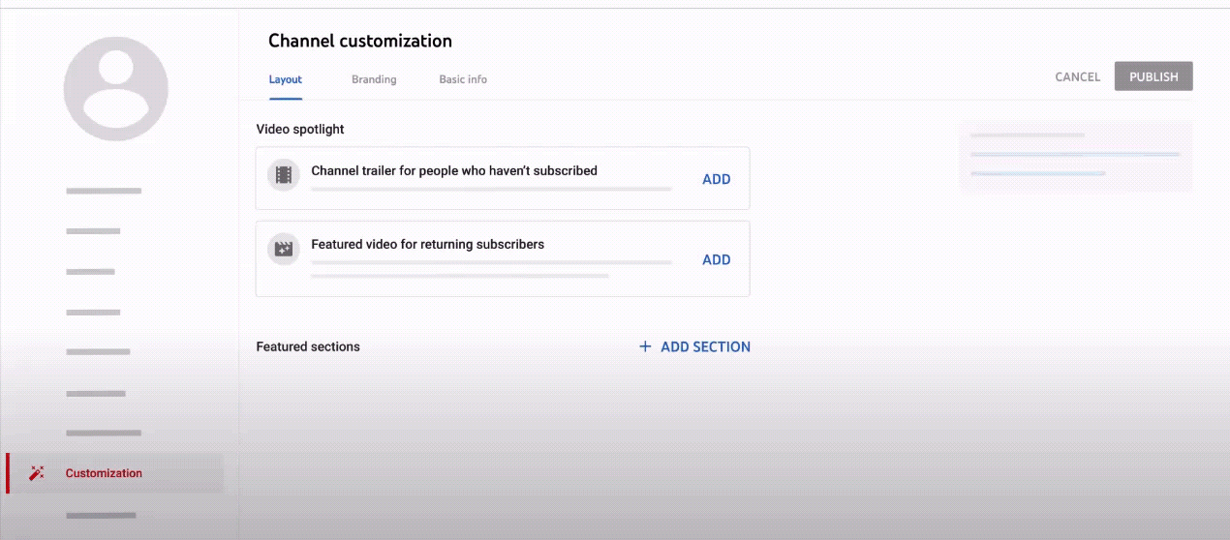Click the plus icon beside ADD SECTION

click(x=645, y=346)
